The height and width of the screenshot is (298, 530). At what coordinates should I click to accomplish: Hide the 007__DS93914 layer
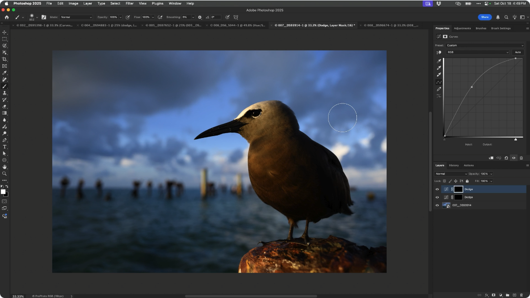click(437, 205)
